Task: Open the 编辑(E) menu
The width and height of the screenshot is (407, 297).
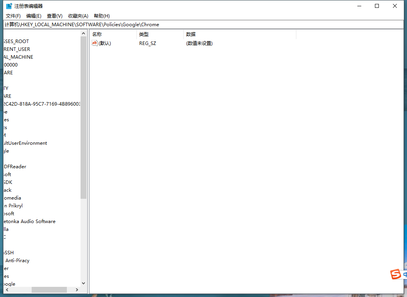Action: (34, 16)
